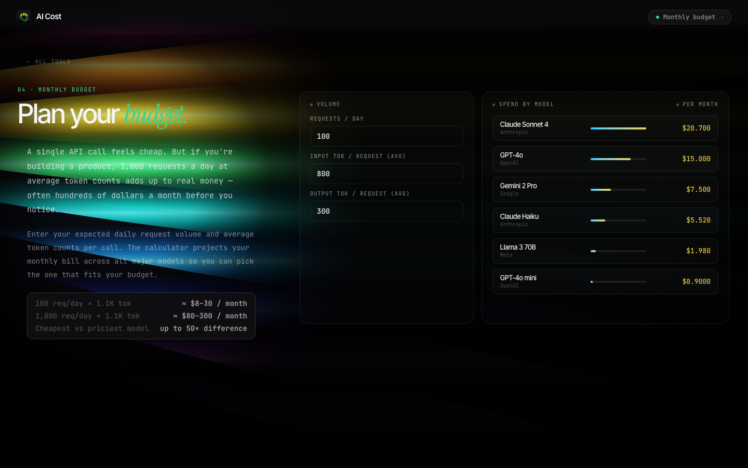Click the dot on the GPT-4o mini spend bar
Viewport: 748px width, 468px height.
pyautogui.click(x=592, y=281)
